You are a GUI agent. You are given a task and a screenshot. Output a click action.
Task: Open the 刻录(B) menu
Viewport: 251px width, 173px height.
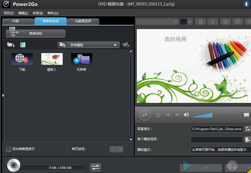coord(38,13)
